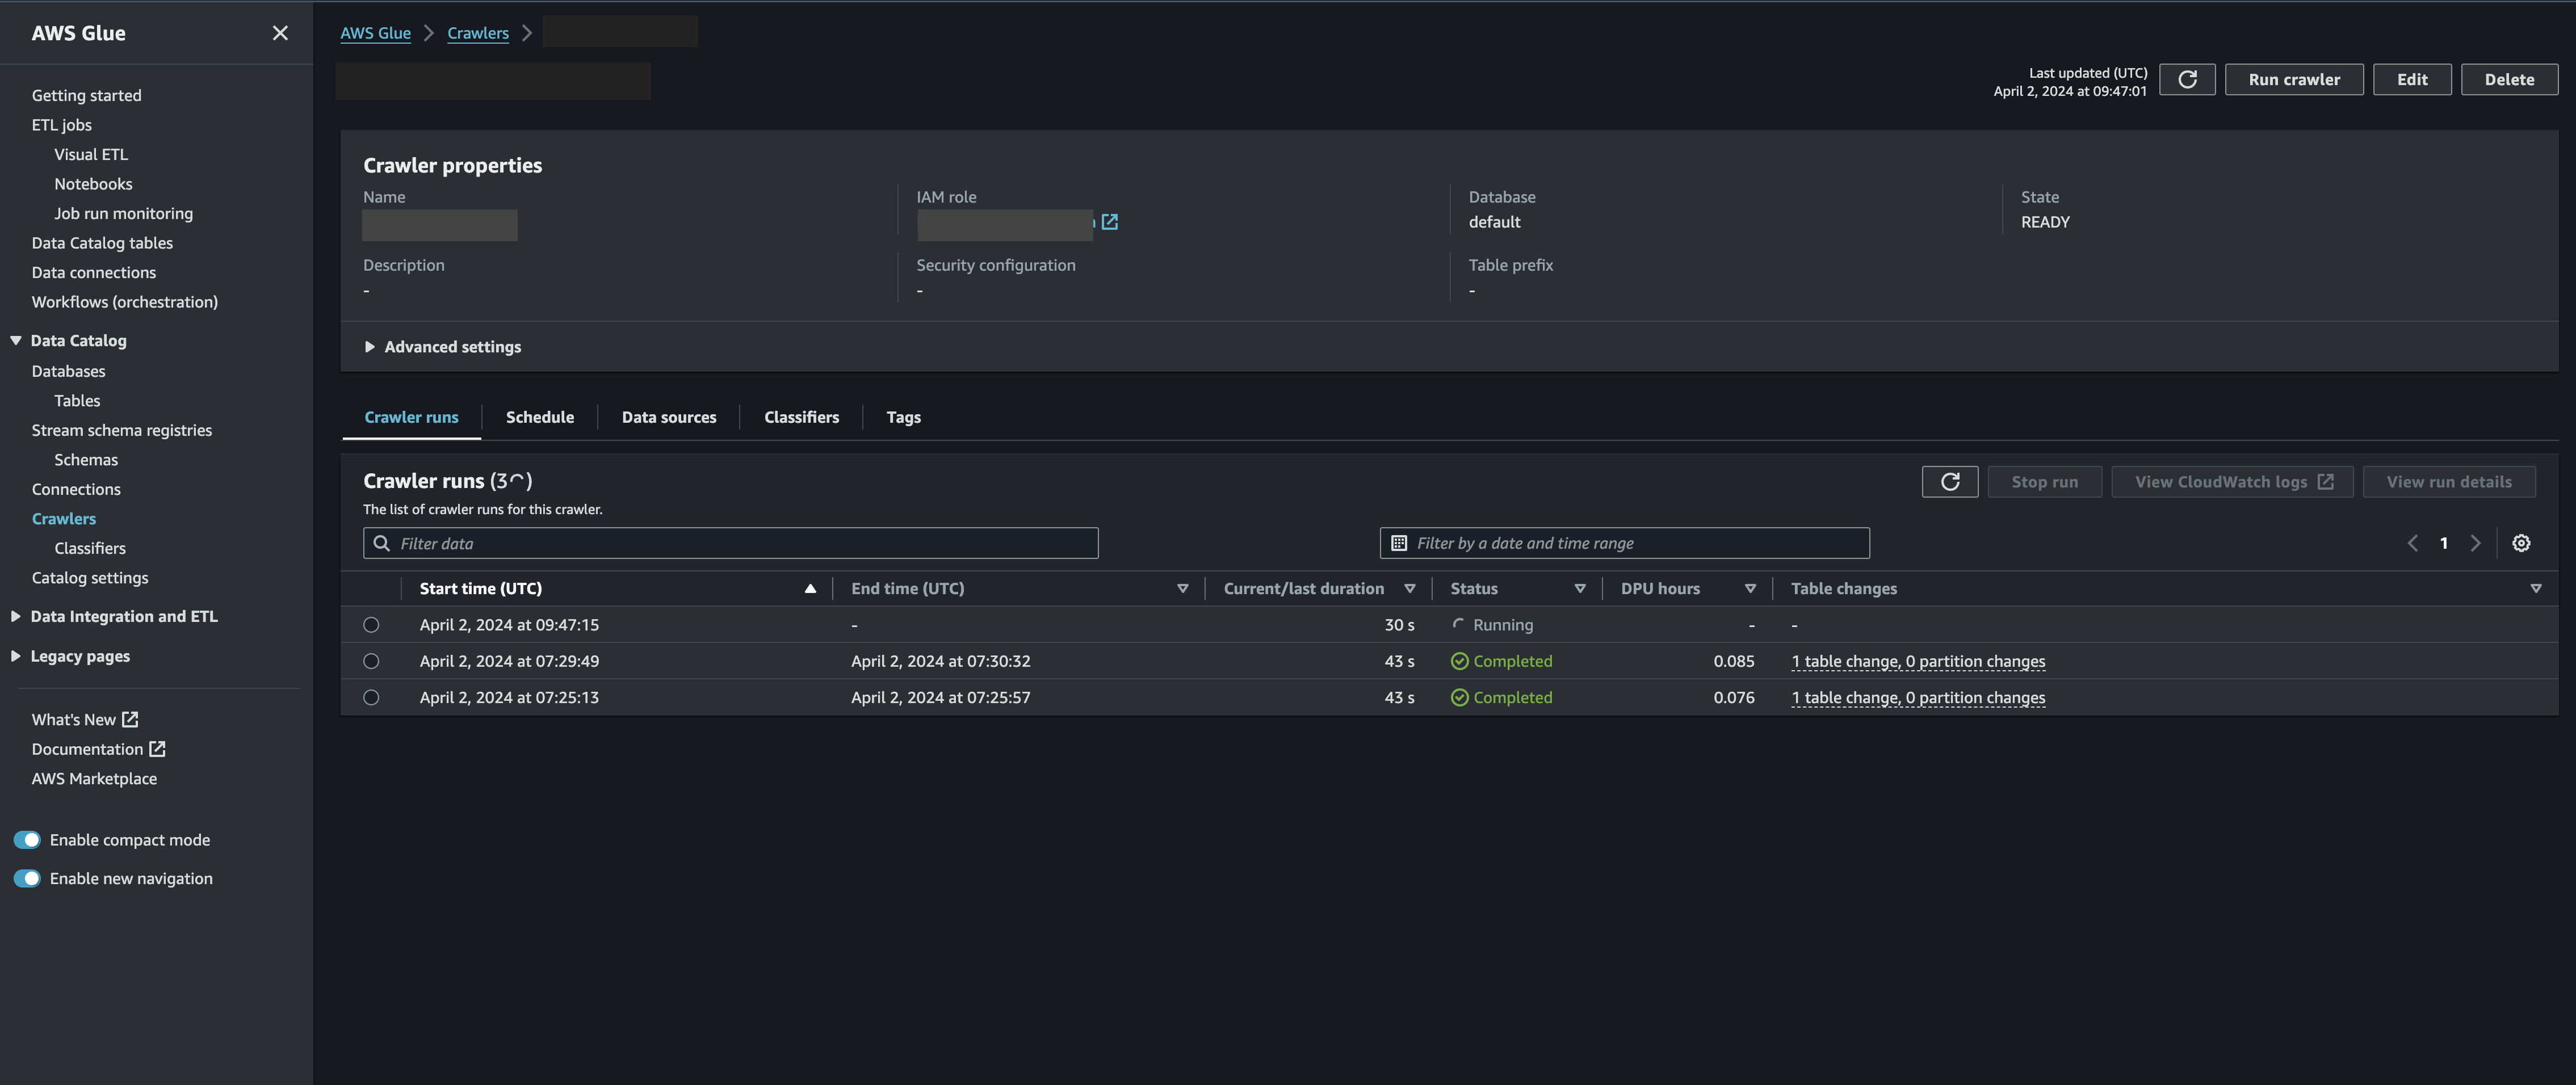Click the Stop run button
This screenshot has height=1085, width=2576.
(2044, 482)
